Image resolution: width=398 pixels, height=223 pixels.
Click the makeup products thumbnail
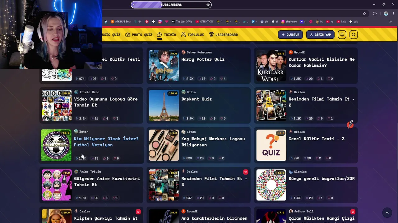click(x=164, y=145)
